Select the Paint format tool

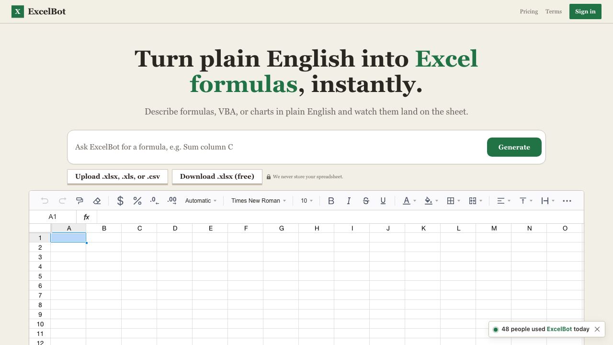click(x=79, y=201)
